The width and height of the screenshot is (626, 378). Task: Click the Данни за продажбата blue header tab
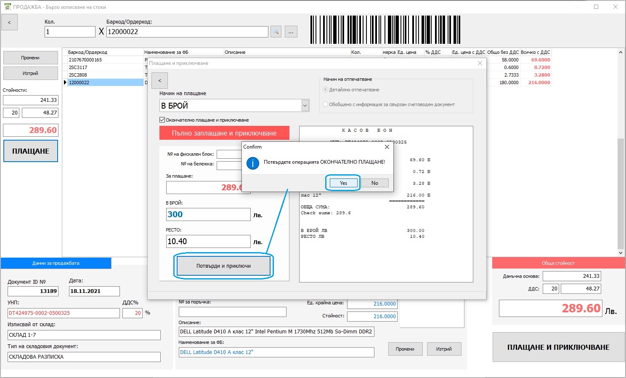point(56,263)
